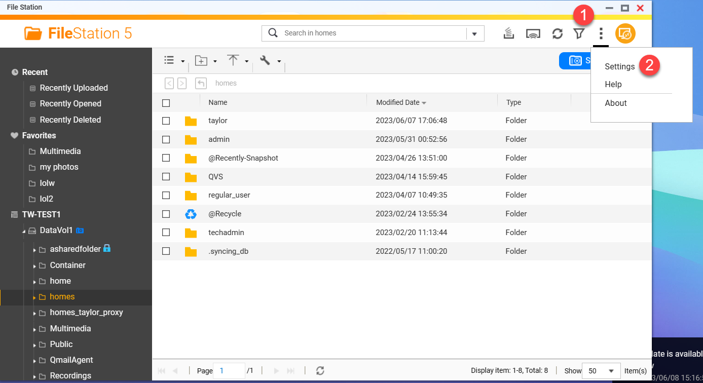Click inside the page number input field
This screenshot has height=383, width=703.
pyautogui.click(x=229, y=370)
